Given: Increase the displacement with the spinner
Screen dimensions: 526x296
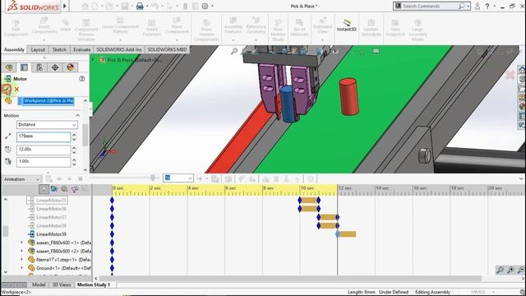Looking at the screenshot, I should [x=74, y=135].
